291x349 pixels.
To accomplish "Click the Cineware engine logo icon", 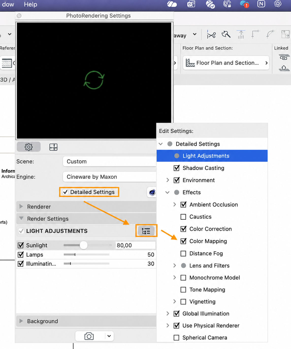I will point(152,192).
